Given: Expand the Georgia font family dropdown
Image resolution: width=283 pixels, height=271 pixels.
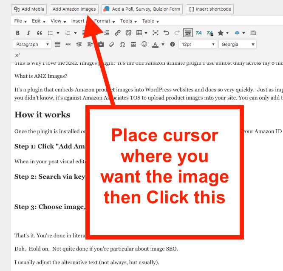Looking at the screenshot, I should tap(238, 44).
